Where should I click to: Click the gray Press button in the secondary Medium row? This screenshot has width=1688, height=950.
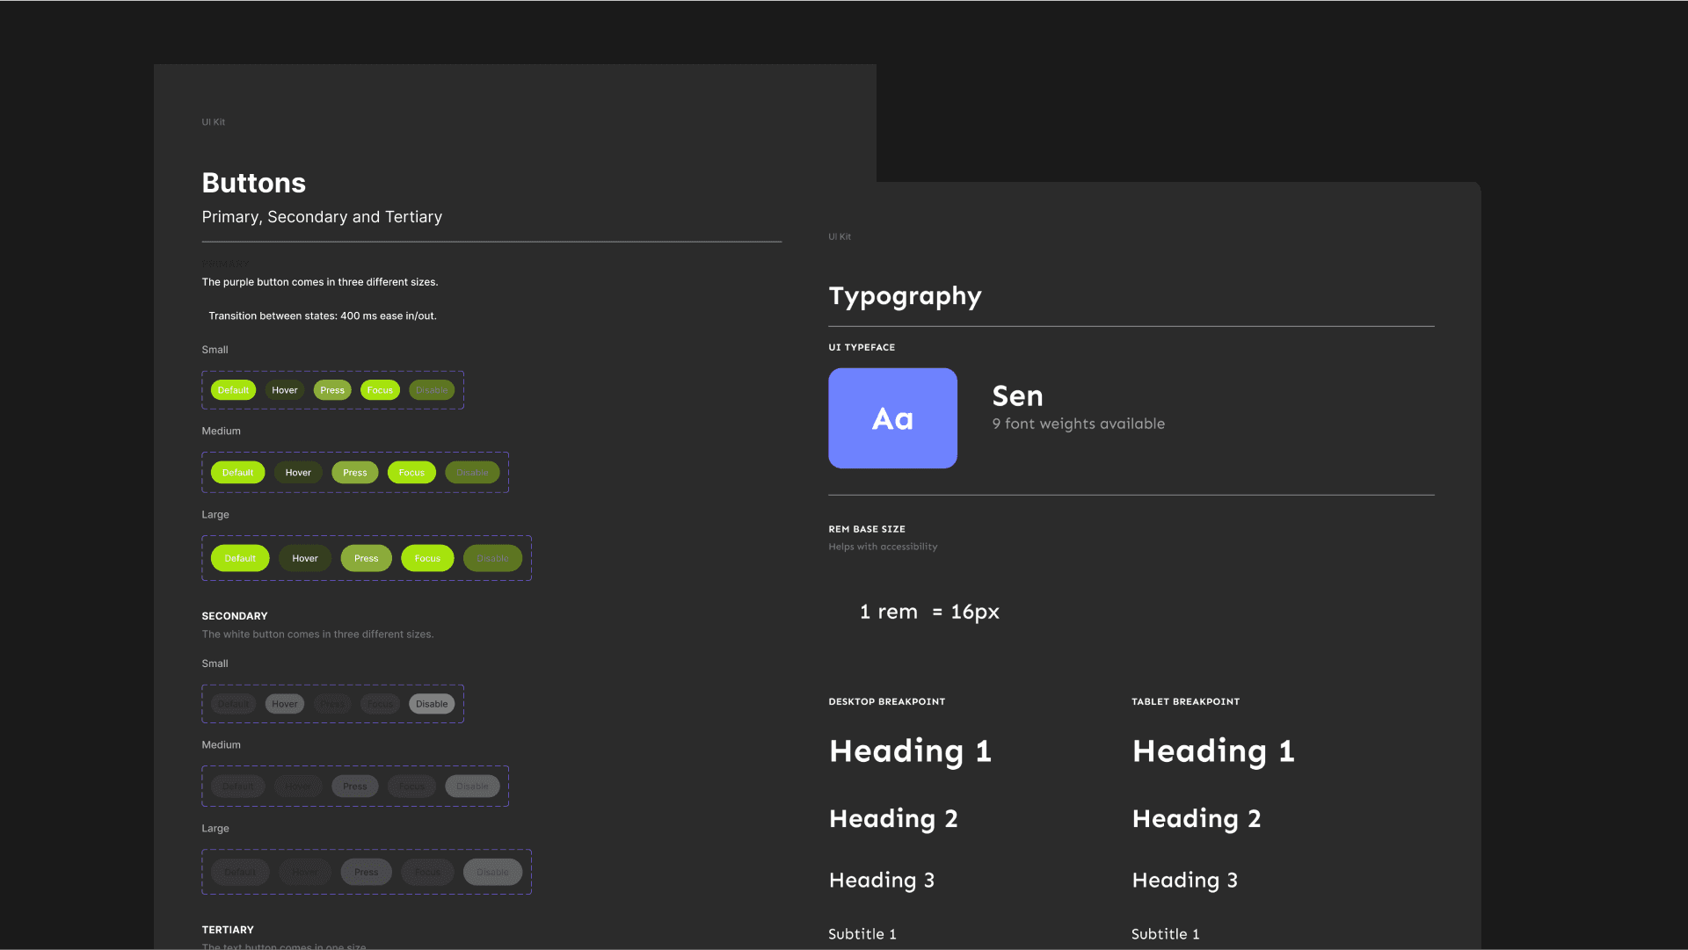click(x=355, y=787)
